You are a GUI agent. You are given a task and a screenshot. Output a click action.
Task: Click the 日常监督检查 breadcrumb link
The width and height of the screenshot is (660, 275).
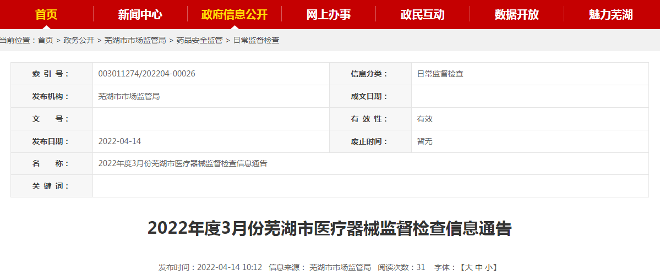256,40
